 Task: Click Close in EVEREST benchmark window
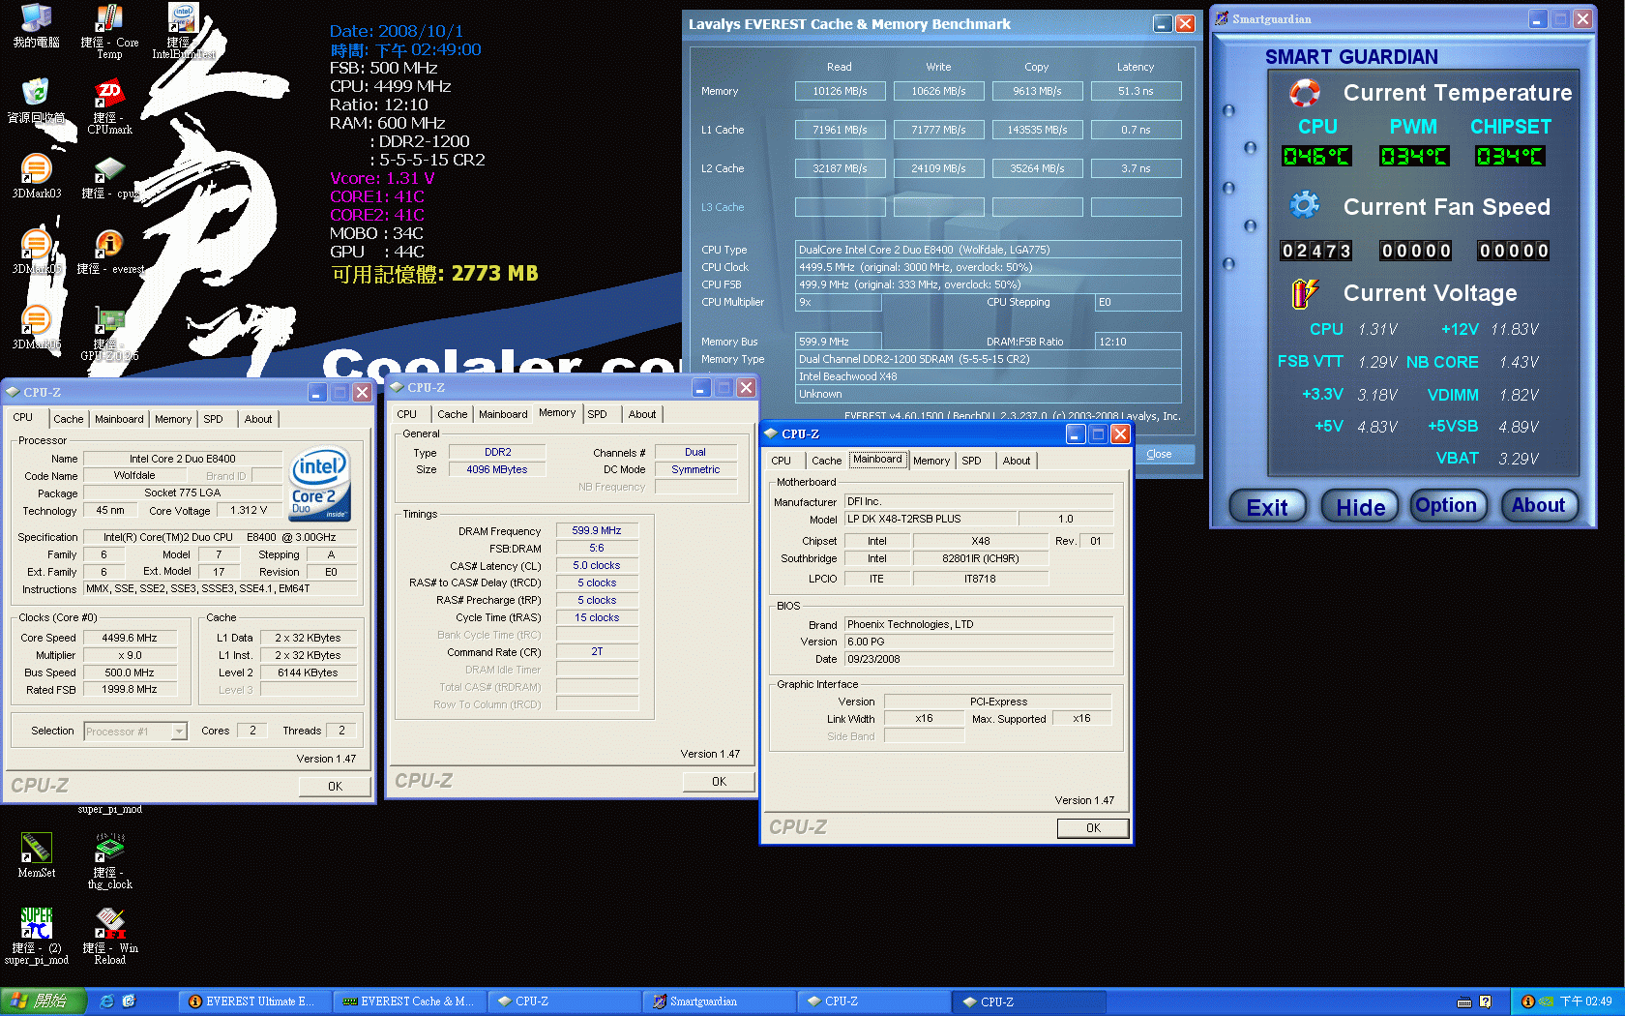1159,454
